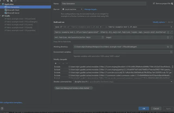Insert a macro into the Working directory field
174x113 pixels.
click(171, 47)
